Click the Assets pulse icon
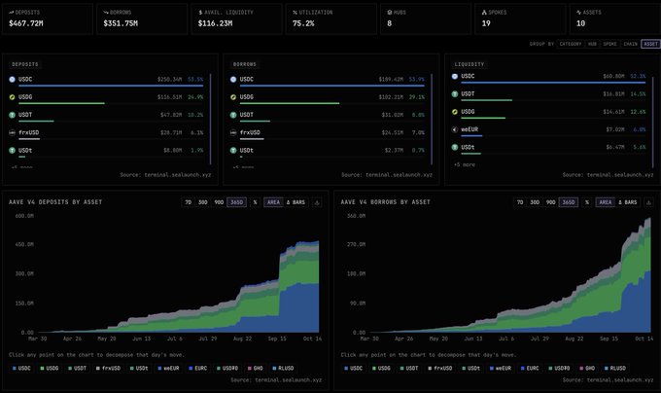The height and width of the screenshot is (393, 661). (578, 13)
